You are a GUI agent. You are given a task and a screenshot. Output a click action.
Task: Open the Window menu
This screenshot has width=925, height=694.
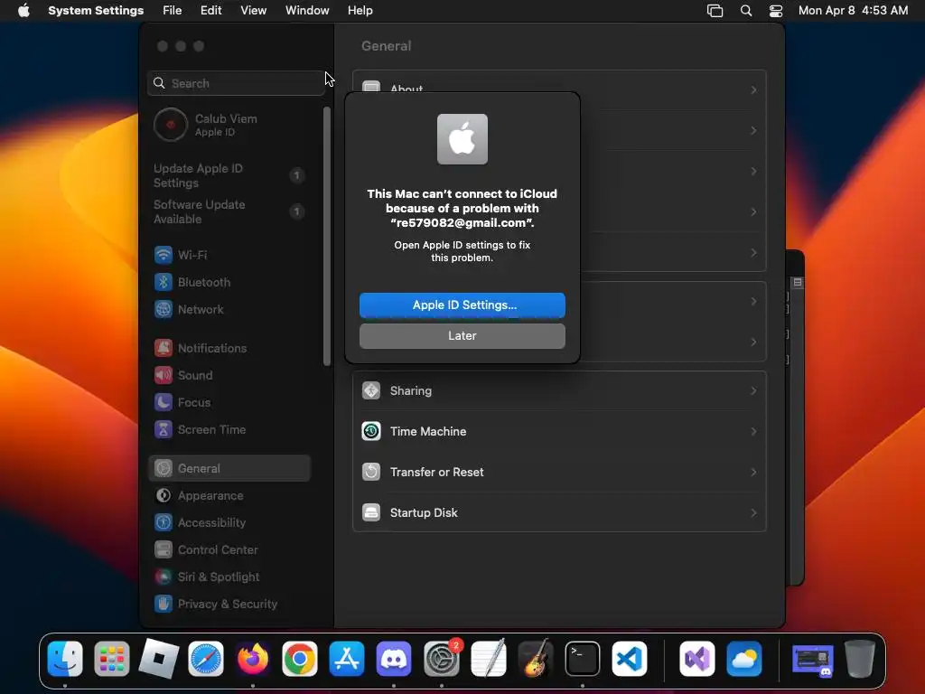[x=307, y=10]
